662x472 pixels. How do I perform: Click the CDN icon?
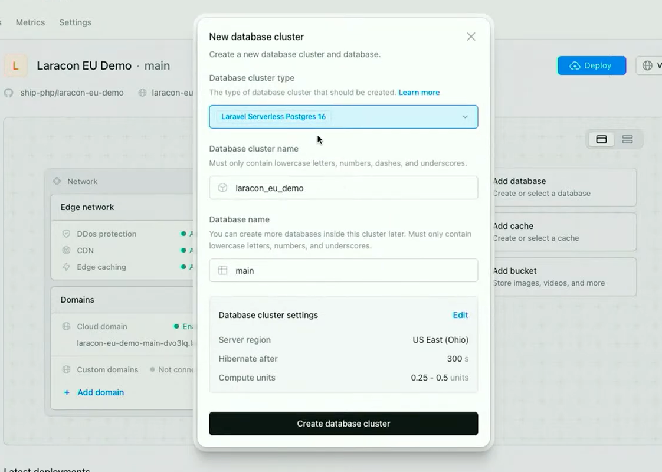[x=66, y=250]
